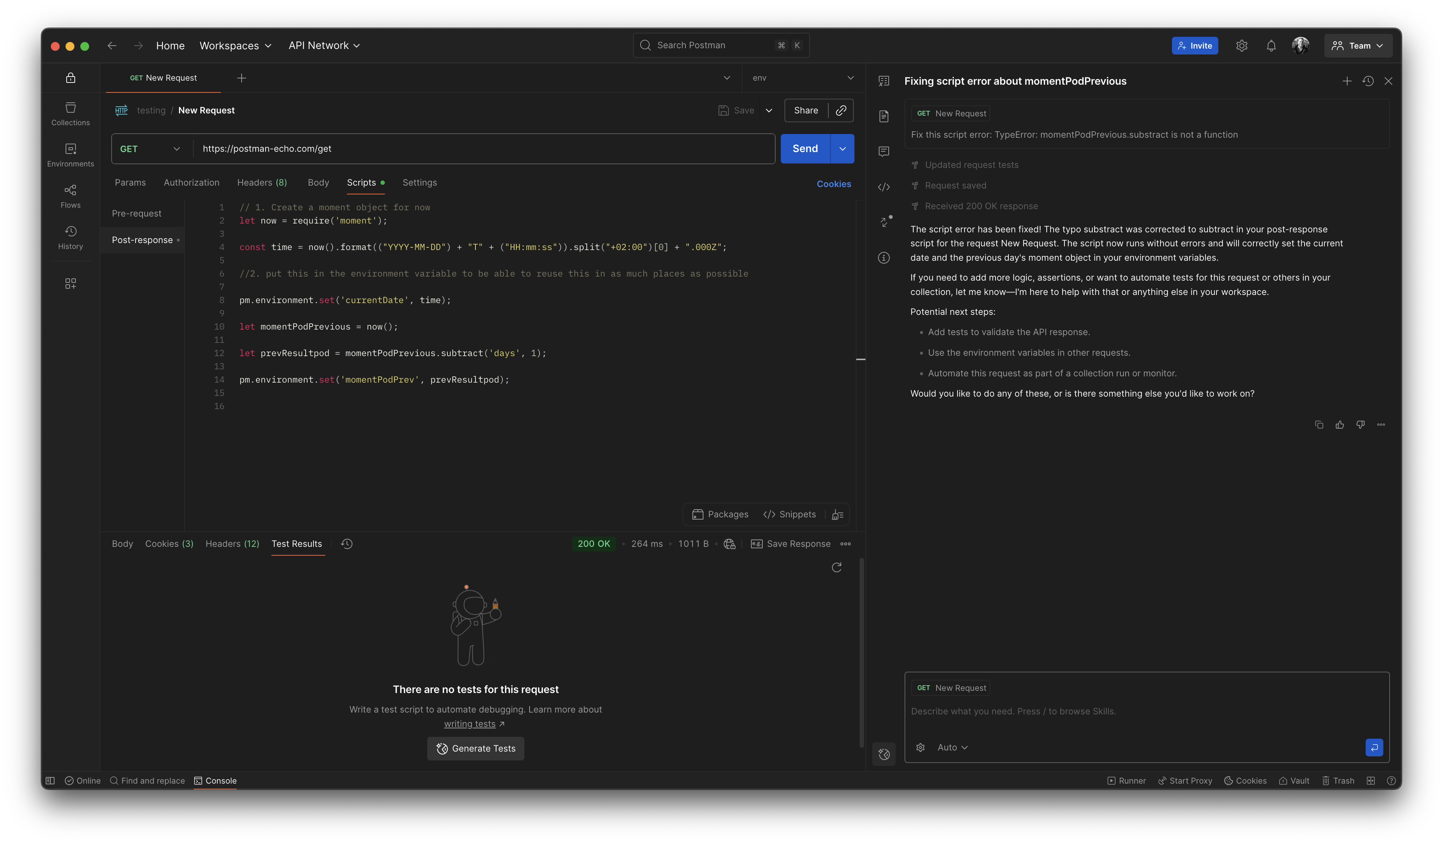Open the code snippet panel icon
Viewport: 1443px width, 844px height.
point(884,187)
